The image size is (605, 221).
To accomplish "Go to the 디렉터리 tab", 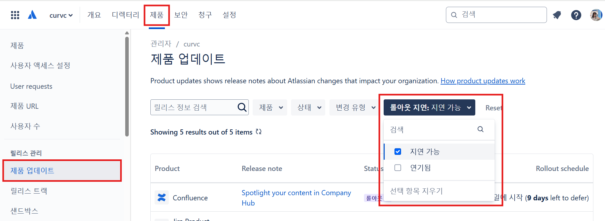I will tap(125, 15).
